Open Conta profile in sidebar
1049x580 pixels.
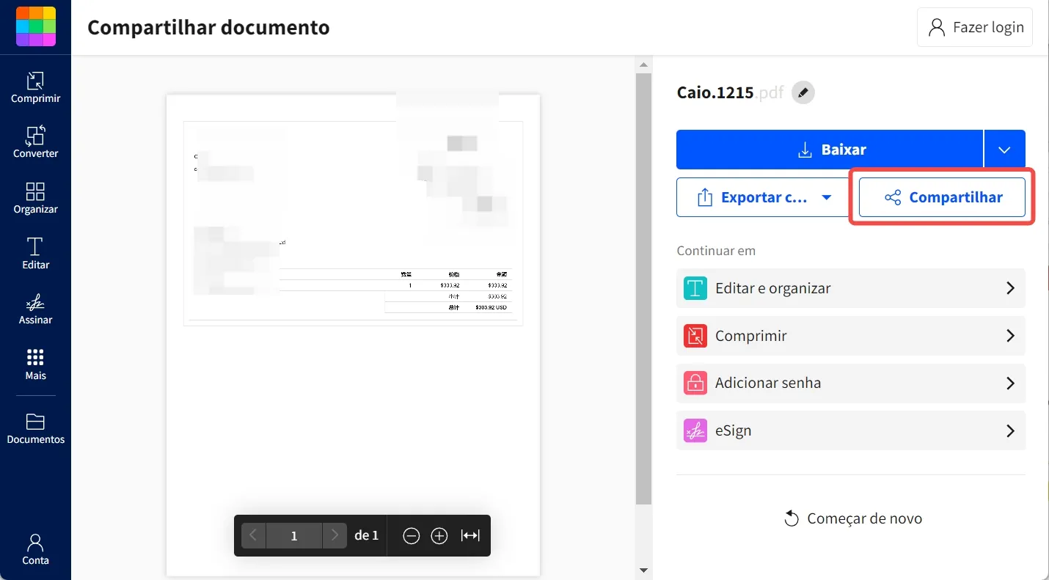coord(35,549)
